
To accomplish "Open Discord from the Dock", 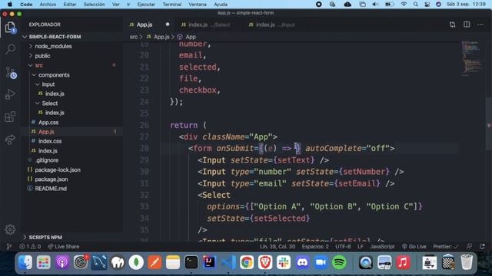I will (302, 262).
